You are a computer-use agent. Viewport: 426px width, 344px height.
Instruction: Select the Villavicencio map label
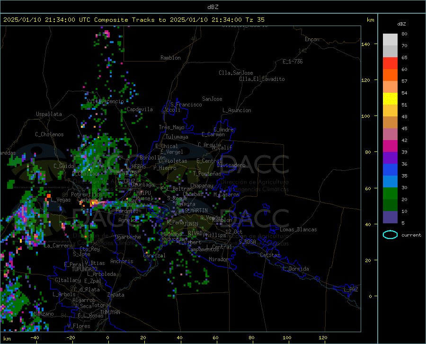tap(105, 101)
